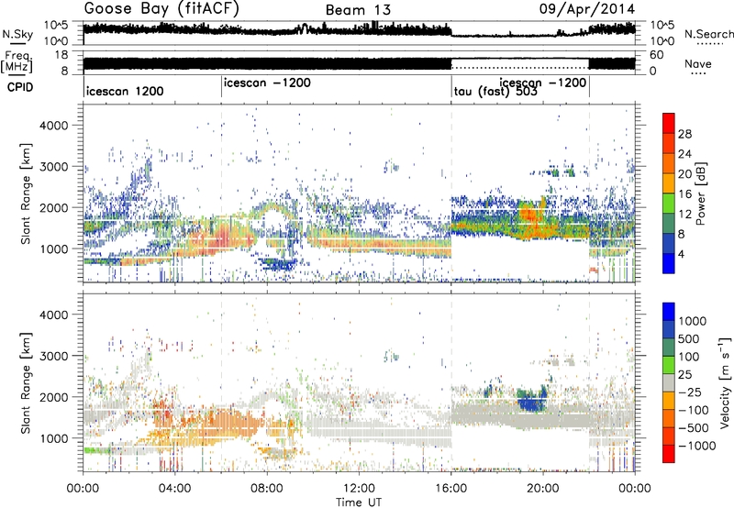Select the date '09/Apr/2014'
The width and height of the screenshot is (734, 508).
(x=587, y=9)
